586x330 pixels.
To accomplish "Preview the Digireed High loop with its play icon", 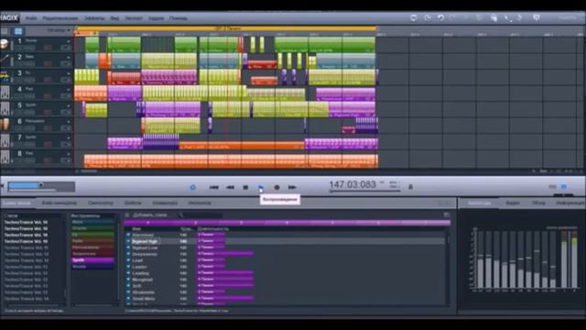I will (128, 241).
